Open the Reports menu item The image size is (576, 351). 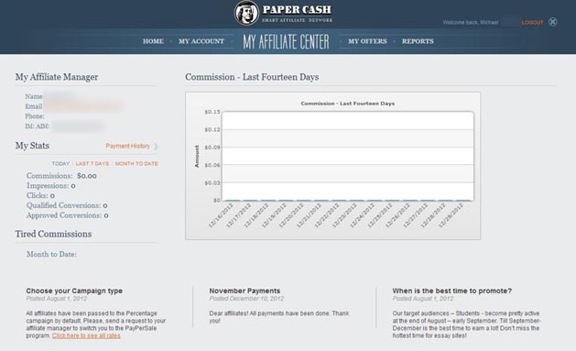pyautogui.click(x=418, y=41)
